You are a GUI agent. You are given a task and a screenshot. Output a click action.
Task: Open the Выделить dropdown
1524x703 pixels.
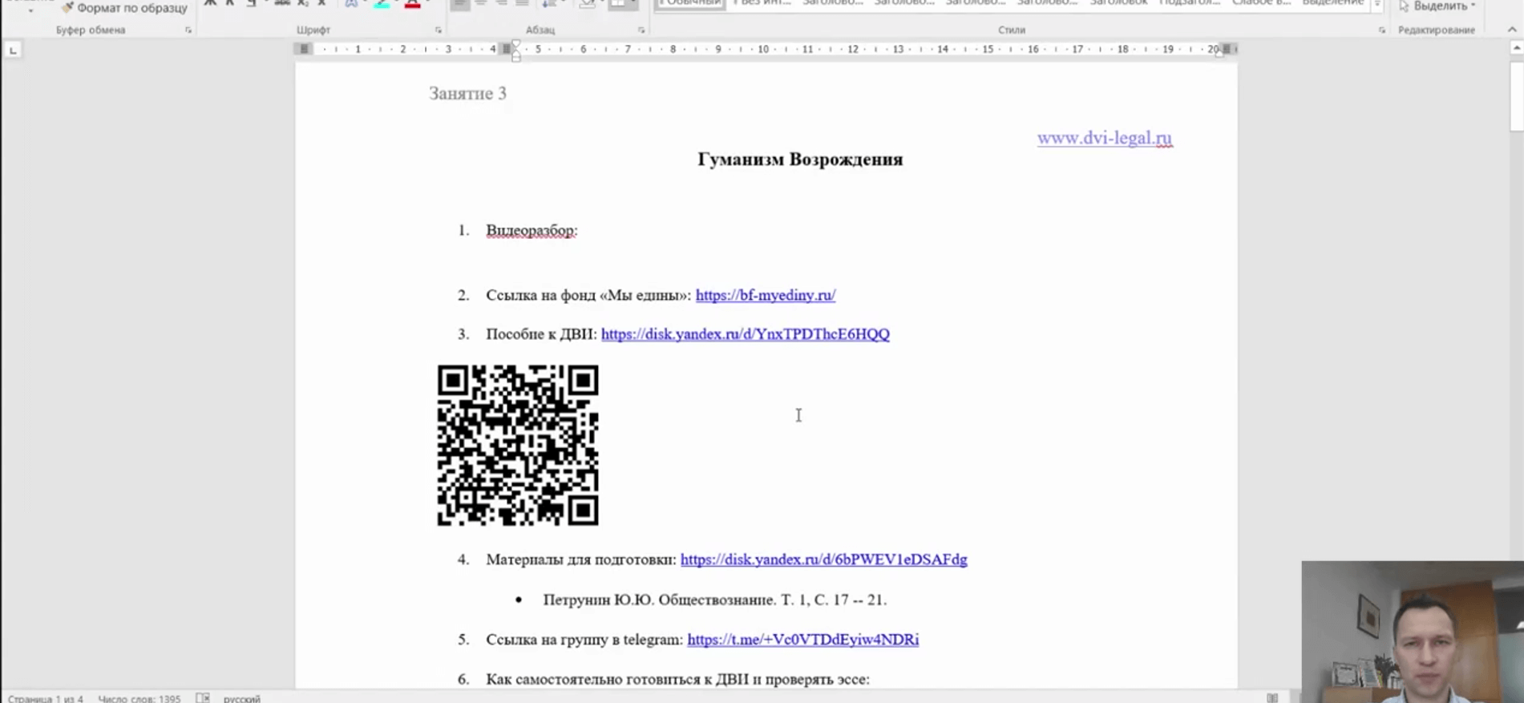1437,6
